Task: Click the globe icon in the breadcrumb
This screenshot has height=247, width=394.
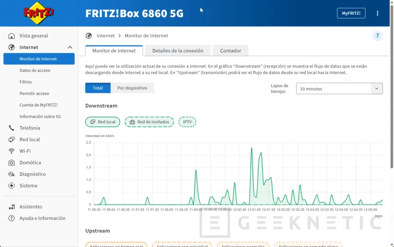Action: point(88,36)
